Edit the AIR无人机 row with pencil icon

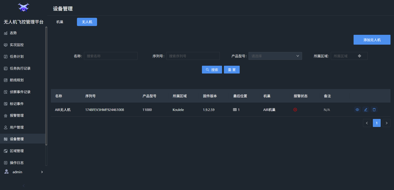366,109
